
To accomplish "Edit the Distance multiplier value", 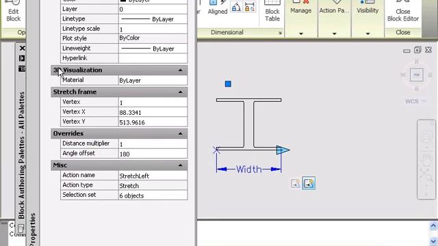I will (153, 144).
